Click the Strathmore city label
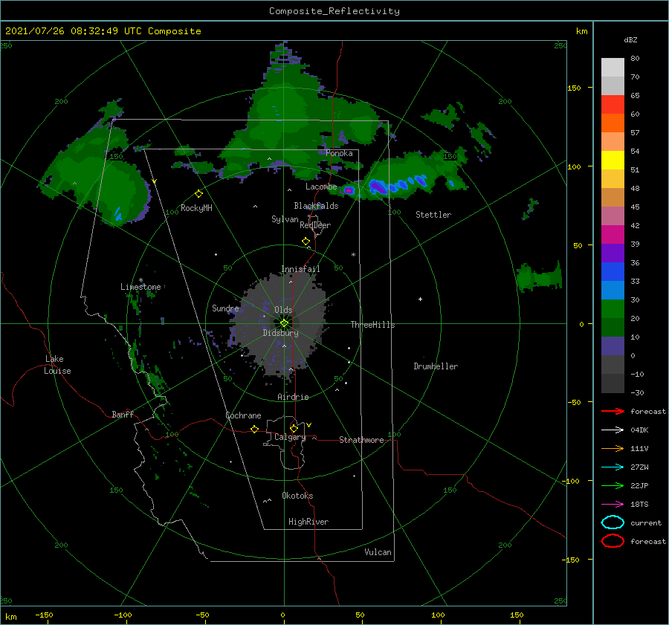669x625 pixels. pos(361,440)
